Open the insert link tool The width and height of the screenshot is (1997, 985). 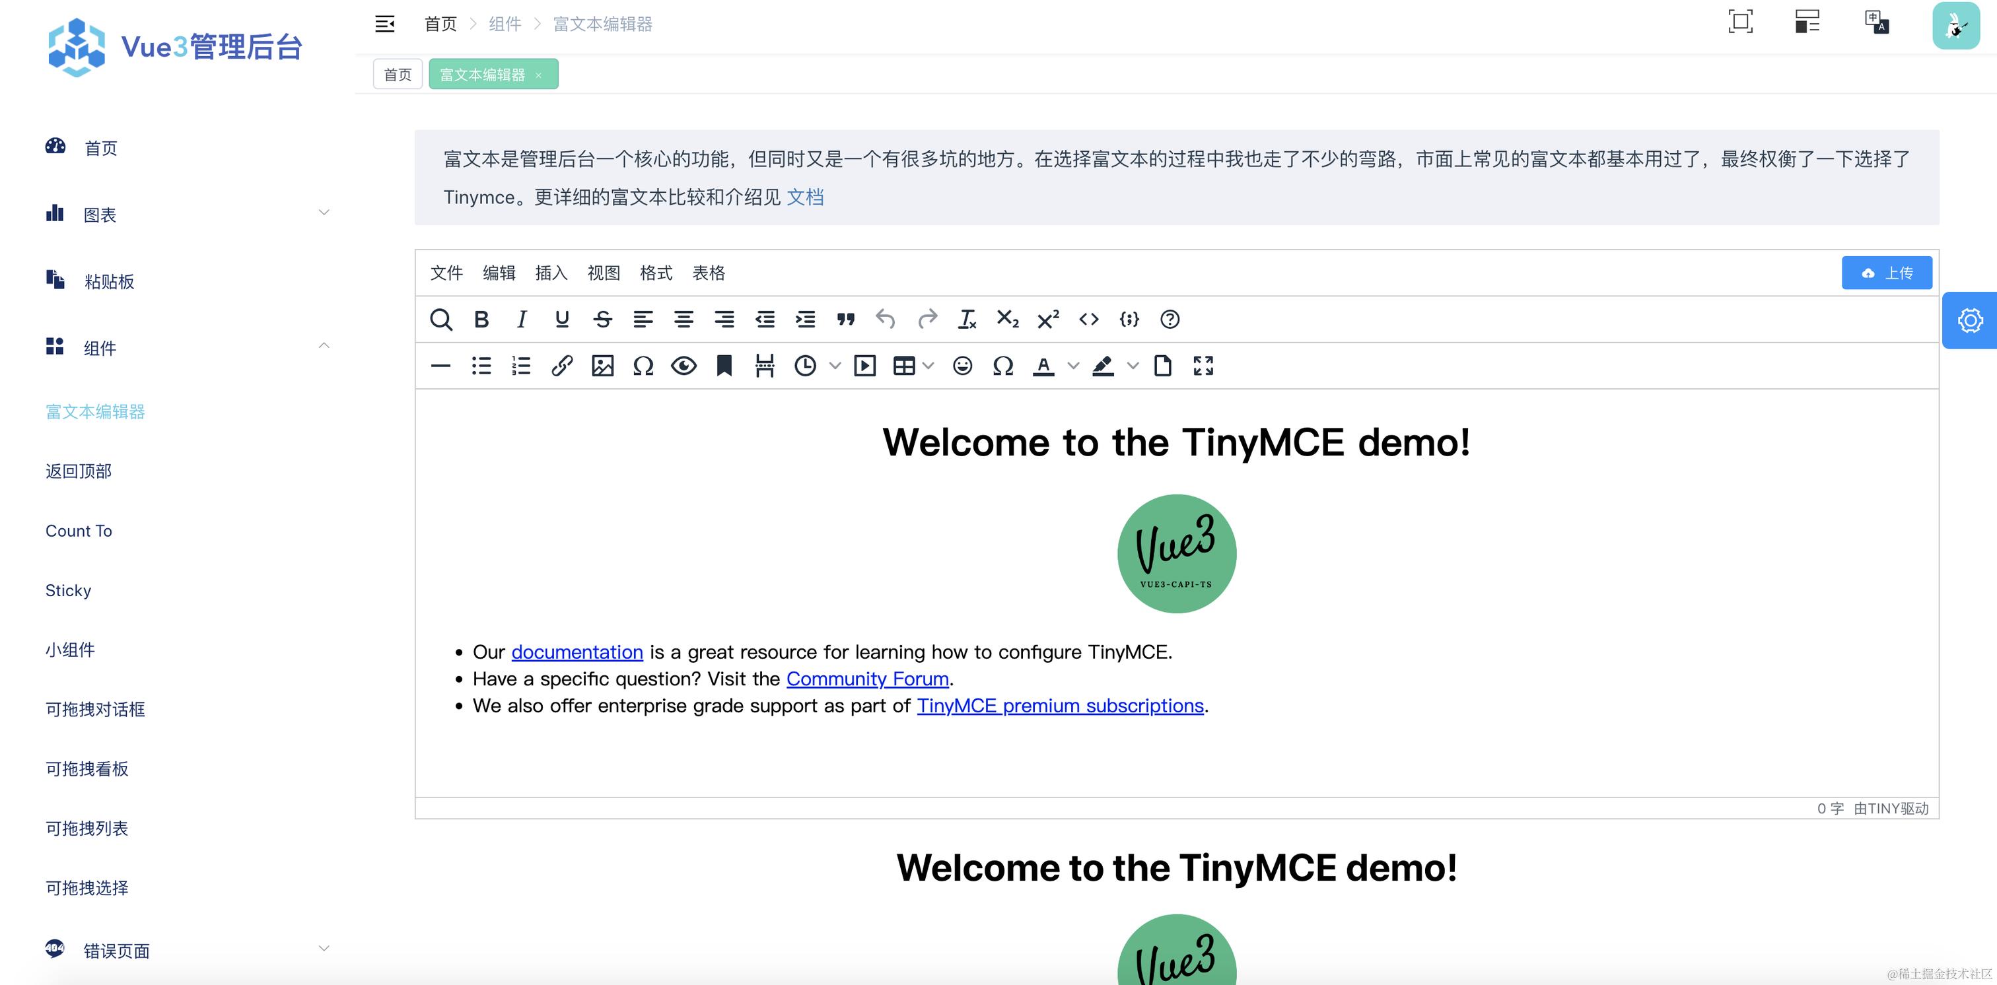[562, 366]
